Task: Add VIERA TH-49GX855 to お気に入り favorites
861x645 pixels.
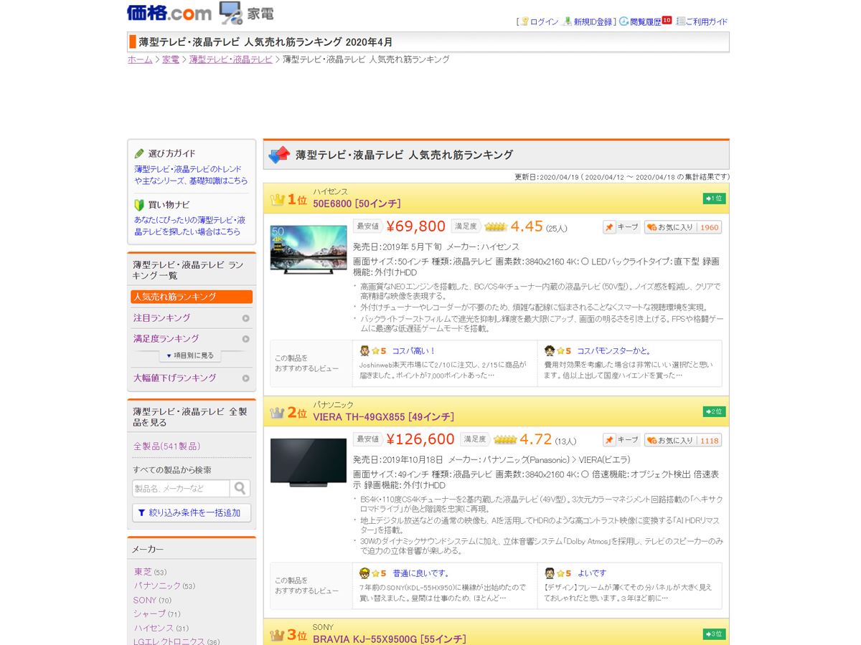Action: click(683, 440)
